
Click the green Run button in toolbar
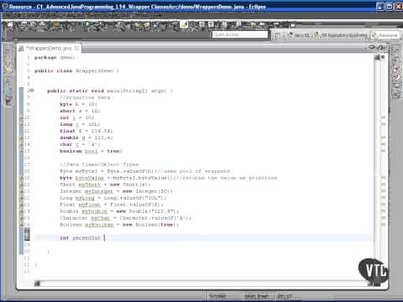pos(87,24)
